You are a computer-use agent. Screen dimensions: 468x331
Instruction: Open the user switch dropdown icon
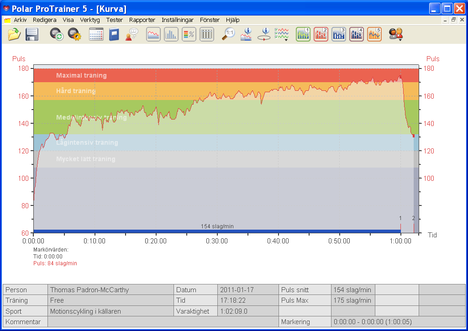tap(396, 34)
